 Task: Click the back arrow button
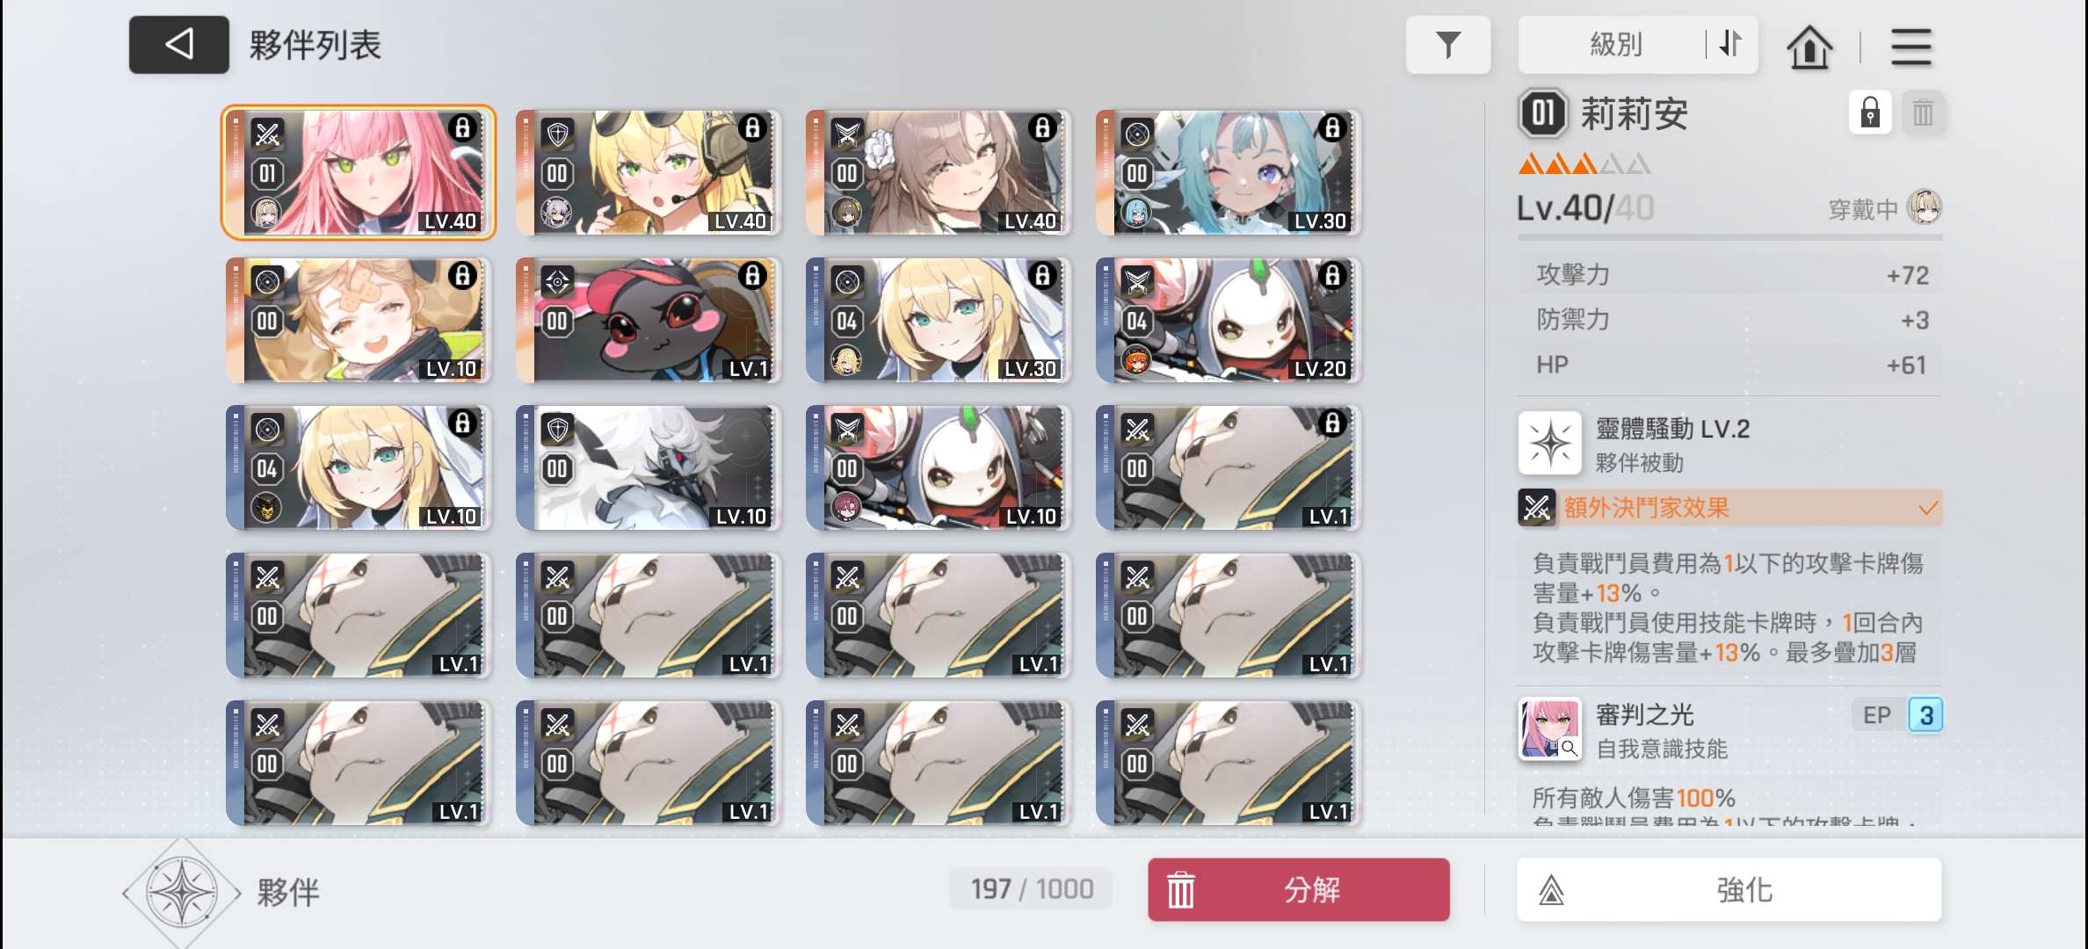(179, 45)
